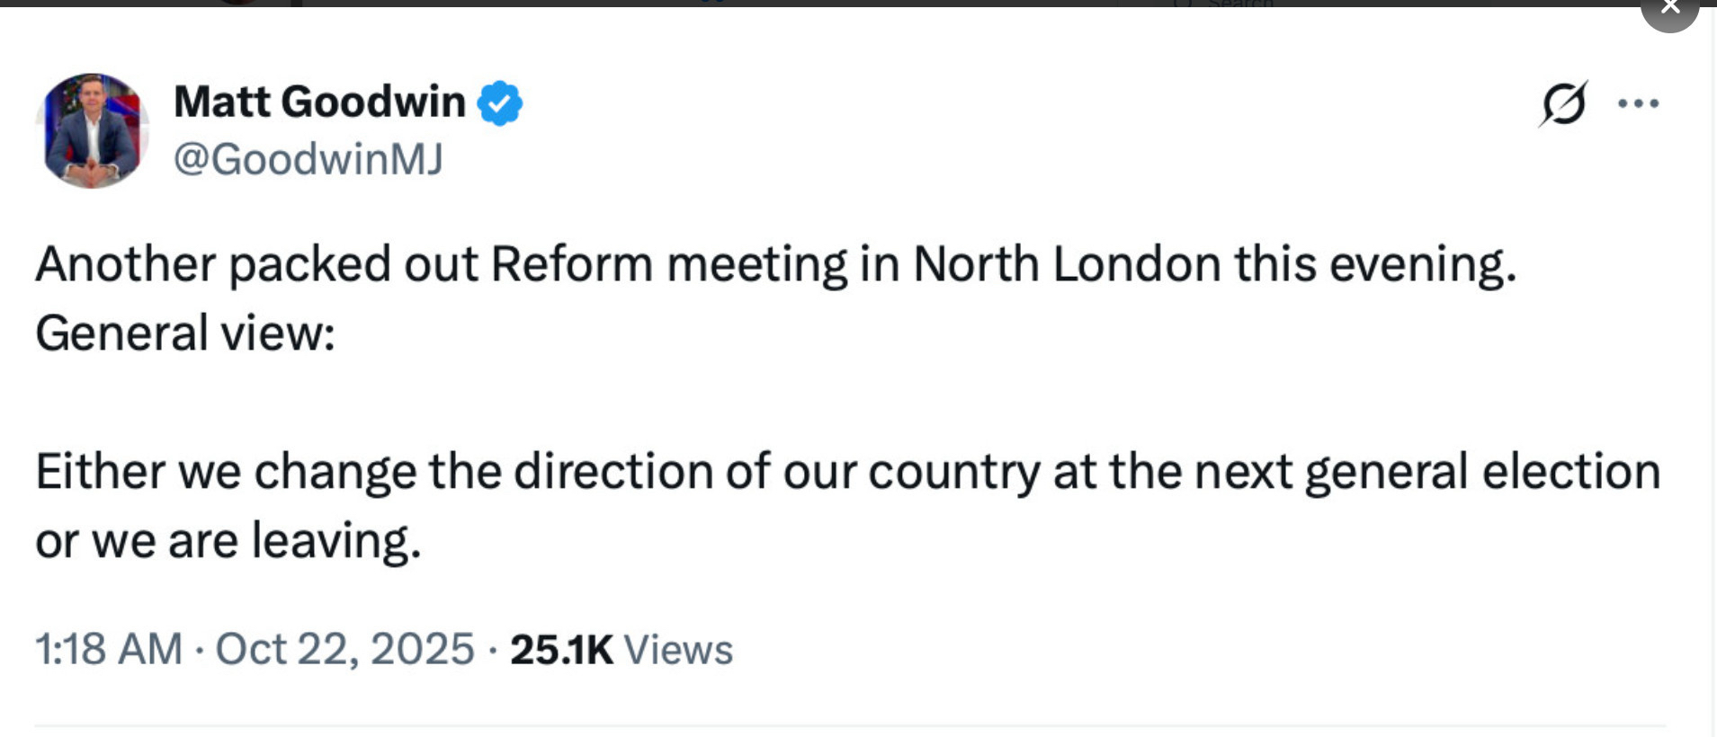Click the word "Reform" in the tweet
Viewport: 1717px width, 737px height.
pos(571,265)
